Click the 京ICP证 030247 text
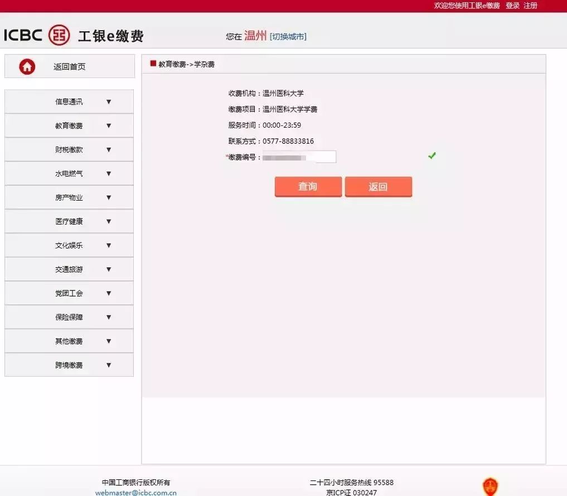Screen dimensions: 567x496 pos(351,492)
